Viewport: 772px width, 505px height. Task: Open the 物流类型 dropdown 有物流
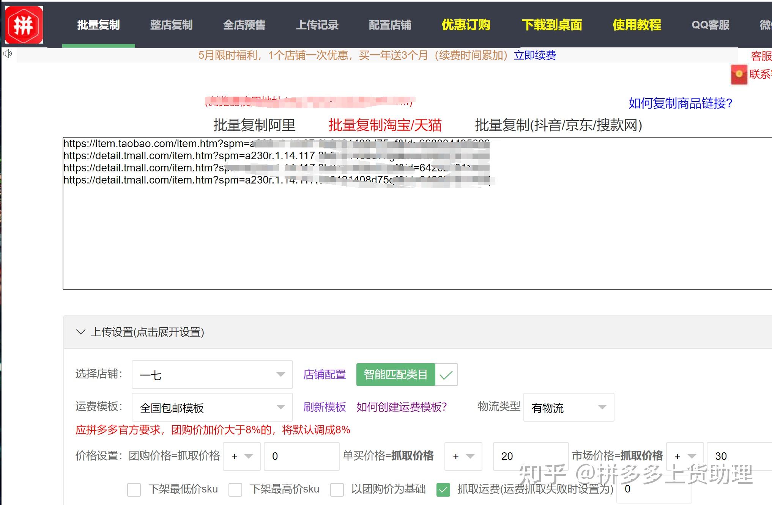569,407
